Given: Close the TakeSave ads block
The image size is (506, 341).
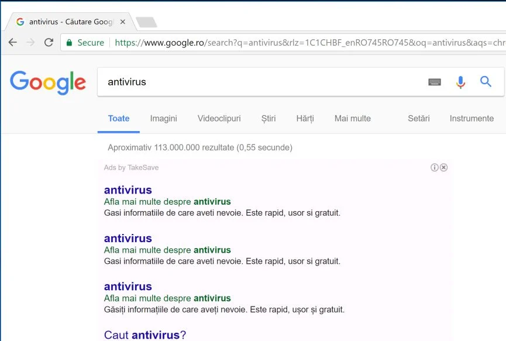Looking at the screenshot, I should (x=444, y=167).
